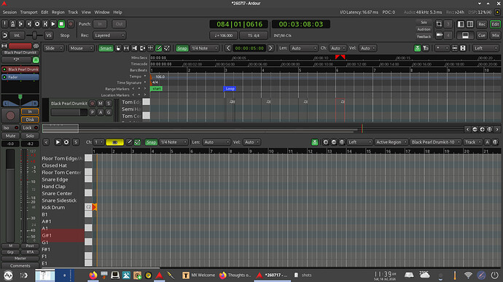
Task: Select the Grab mode hand tool
Action: pyautogui.click(x=118, y=48)
